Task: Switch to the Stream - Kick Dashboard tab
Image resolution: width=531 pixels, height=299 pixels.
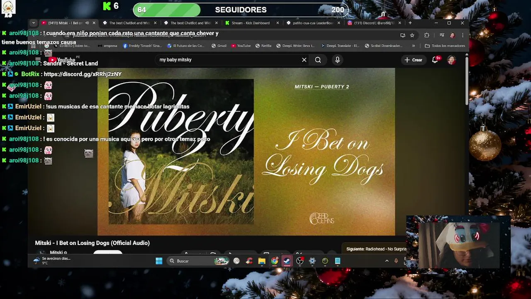Action: coord(251,23)
